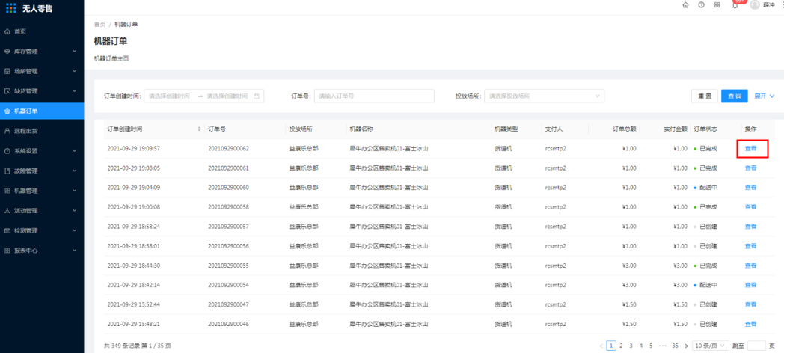Click 查看 for order 2021092900055

751,266
